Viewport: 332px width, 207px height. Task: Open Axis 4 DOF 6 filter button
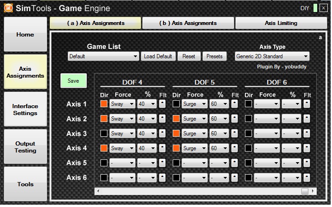[307, 148]
